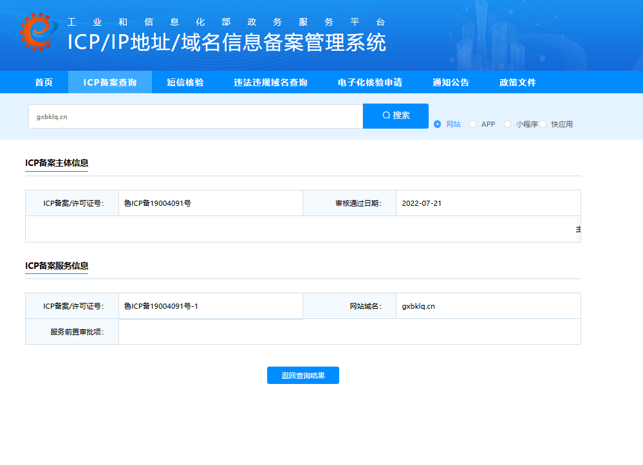The width and height of the screenshot is (643, 465).
Task: Open the 政策文件 tab
Action: click(517, 82)
